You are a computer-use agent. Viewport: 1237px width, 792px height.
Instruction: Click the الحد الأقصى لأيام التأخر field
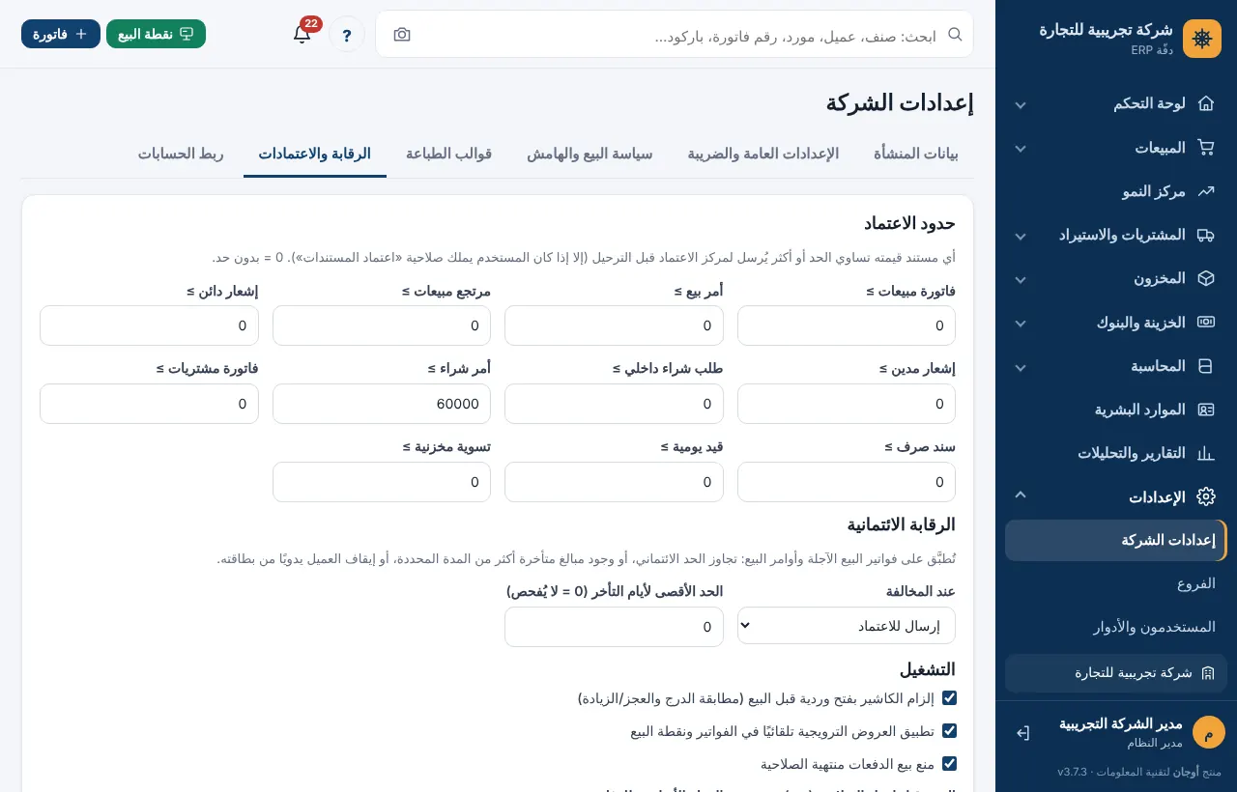tap(614, 627)
